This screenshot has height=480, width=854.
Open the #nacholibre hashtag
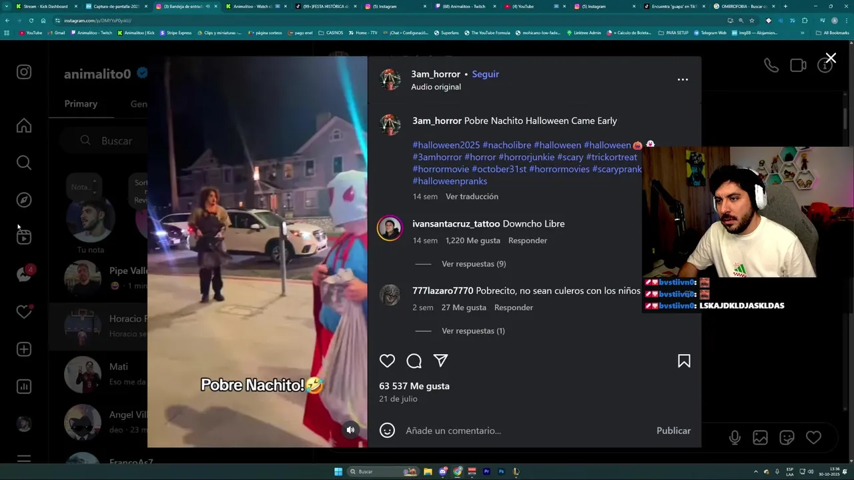click(506, 145)
